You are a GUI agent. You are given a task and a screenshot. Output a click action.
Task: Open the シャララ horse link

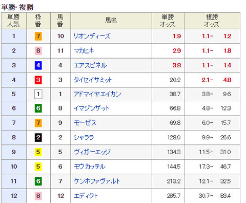point(84,137)
